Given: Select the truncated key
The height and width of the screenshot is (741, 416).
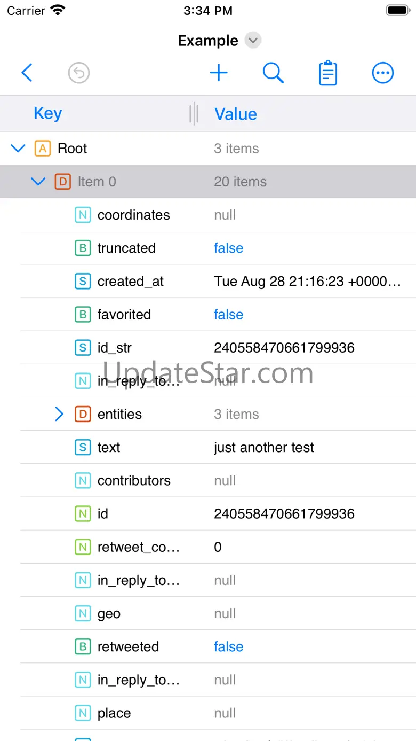Looking at the screenshot, I should click(126, 248).
